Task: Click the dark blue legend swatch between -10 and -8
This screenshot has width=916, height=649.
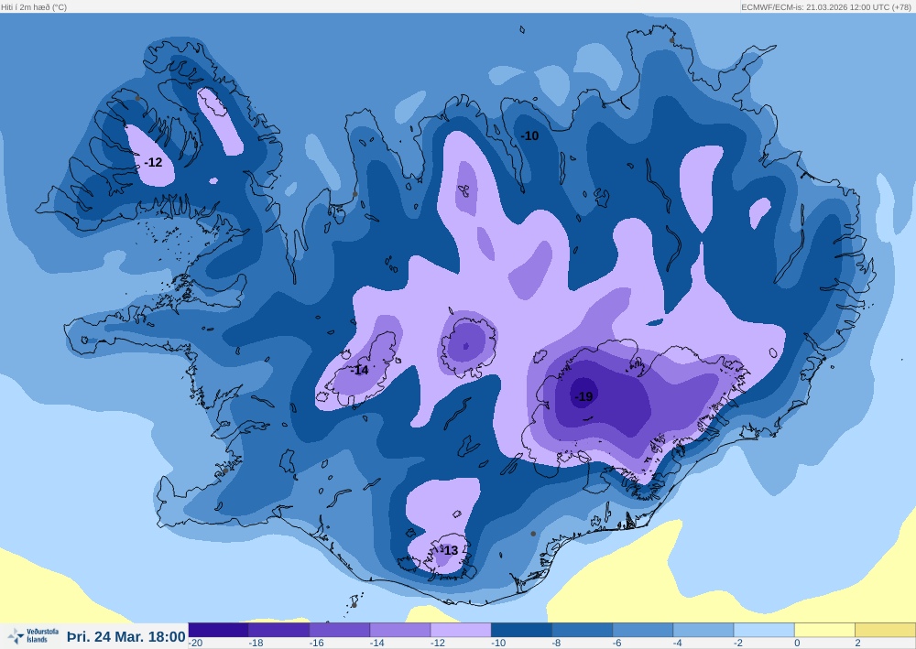Action: click(522, 630)
